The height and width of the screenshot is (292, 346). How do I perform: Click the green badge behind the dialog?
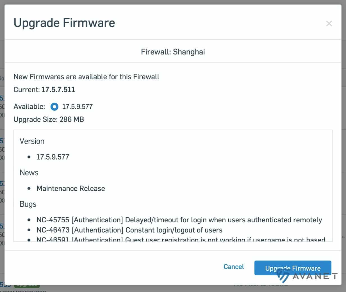tap(27, 286)
